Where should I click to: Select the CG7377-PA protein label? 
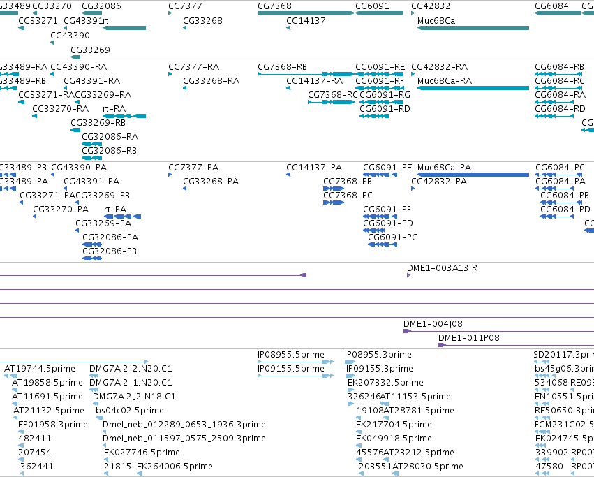193,168
